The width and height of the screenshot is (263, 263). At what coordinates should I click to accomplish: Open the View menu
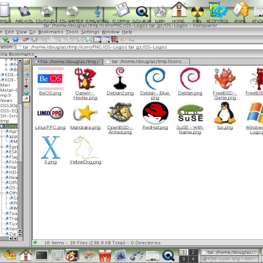point(22,32)
